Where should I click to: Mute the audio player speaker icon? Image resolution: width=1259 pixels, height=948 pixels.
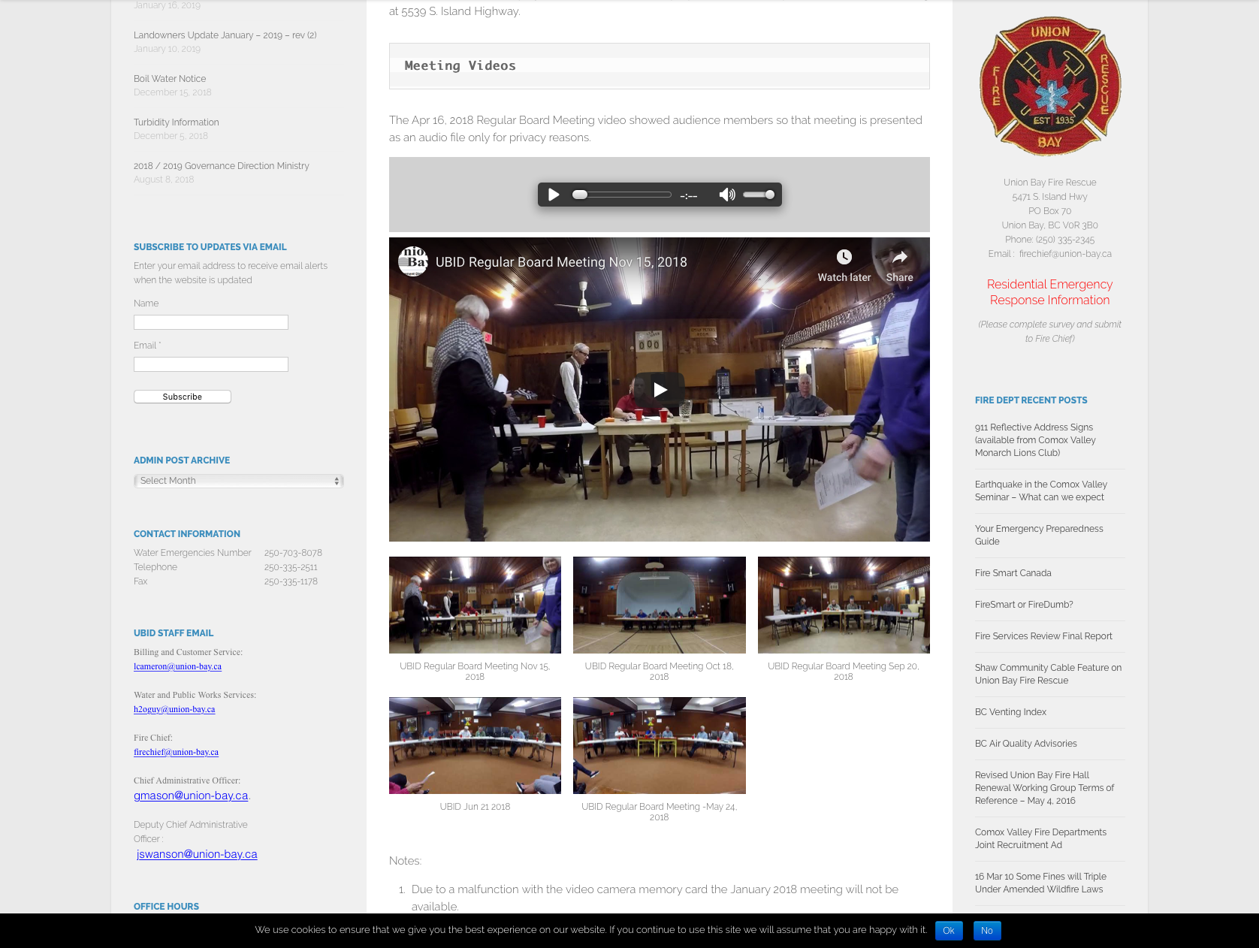click(x=726, y=195)
